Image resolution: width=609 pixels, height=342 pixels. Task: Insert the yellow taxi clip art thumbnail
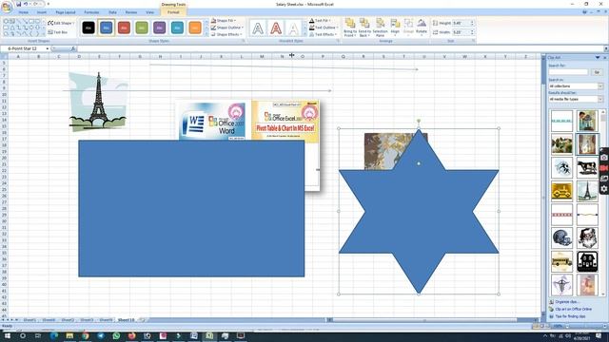tap(561, 191)
